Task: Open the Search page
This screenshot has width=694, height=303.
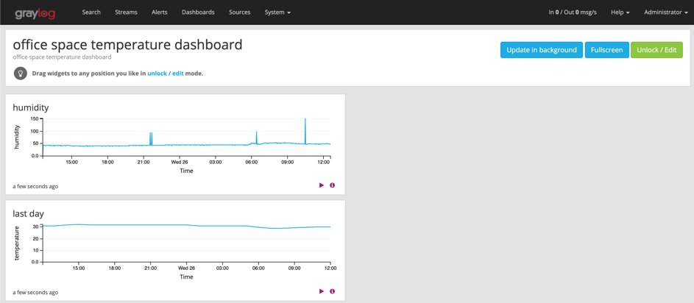Action: 91,13
